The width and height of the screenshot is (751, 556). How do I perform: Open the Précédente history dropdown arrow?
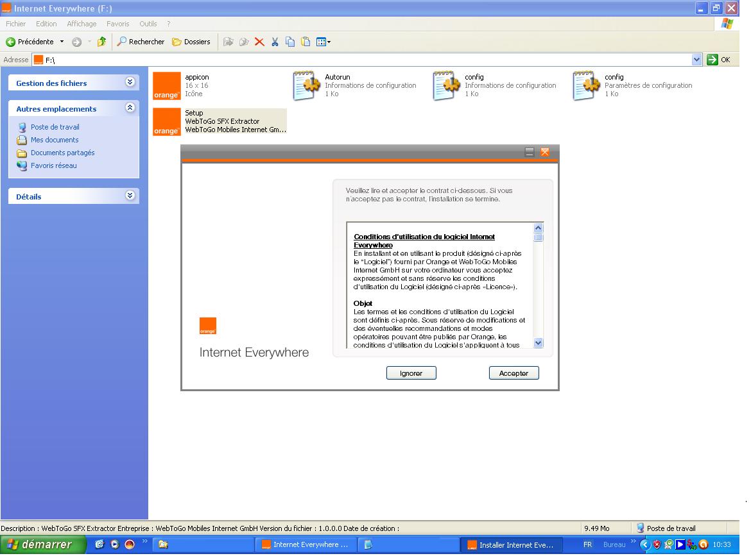tap(62, 42)
